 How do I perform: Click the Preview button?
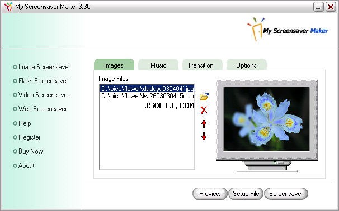(210, 194)
